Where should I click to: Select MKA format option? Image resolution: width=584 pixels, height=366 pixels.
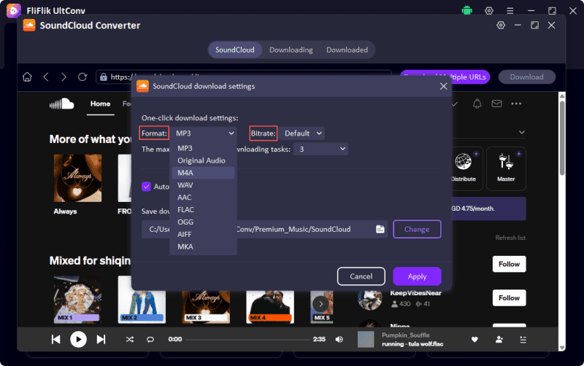(x=203, y=246)
